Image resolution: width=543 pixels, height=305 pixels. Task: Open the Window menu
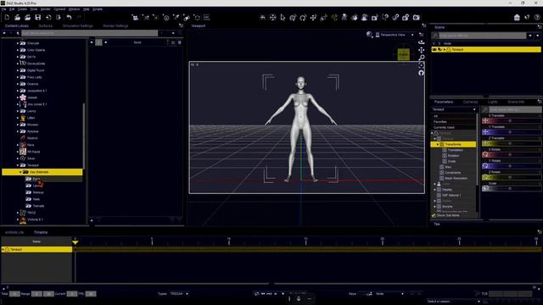[74, 9]
